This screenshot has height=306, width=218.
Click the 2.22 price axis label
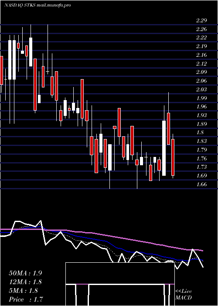click(x=201, y=38)
